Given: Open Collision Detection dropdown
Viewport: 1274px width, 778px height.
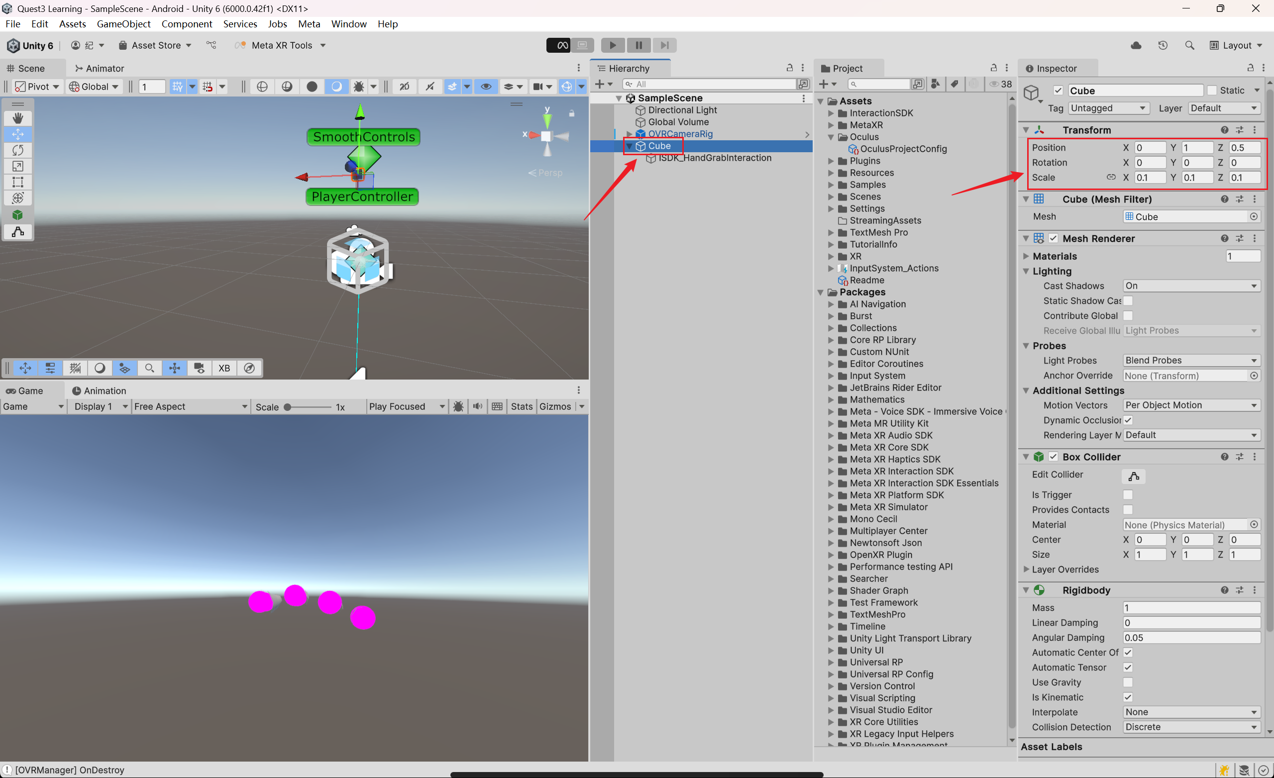Looking at the screenshot, I should pyautogui.click(x=1191, y=727).
